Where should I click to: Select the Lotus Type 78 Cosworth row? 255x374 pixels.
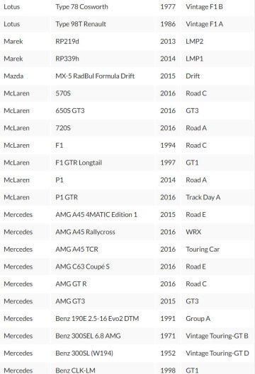pyautogui.click(x=127, y=6)
